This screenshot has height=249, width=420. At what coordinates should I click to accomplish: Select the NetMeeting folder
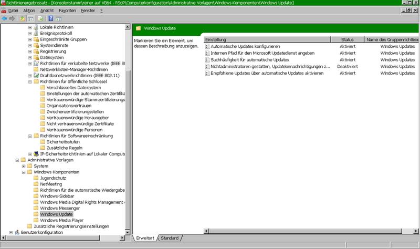(x=51, y=184)
